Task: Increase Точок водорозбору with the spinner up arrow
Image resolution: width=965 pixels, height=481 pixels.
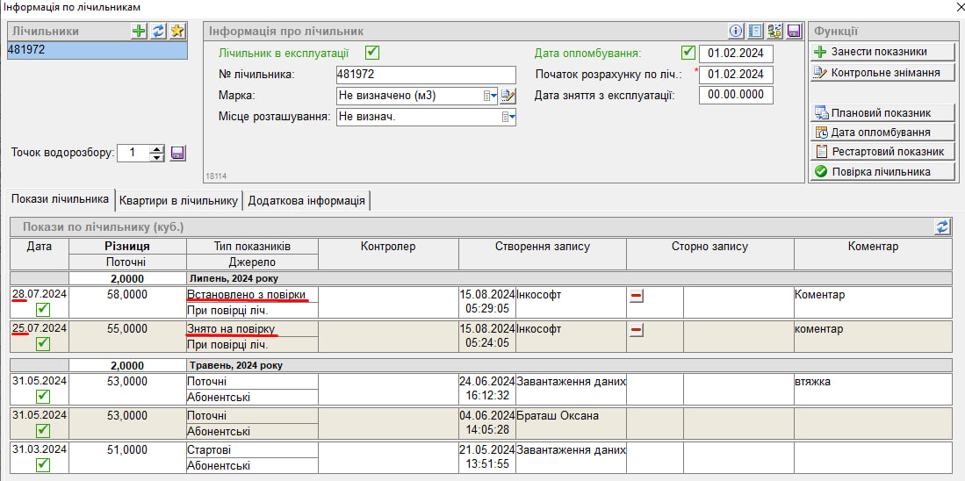Action: tap(157, 148)
